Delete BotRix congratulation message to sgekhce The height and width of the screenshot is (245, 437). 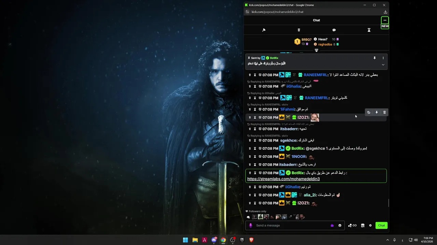250,149
